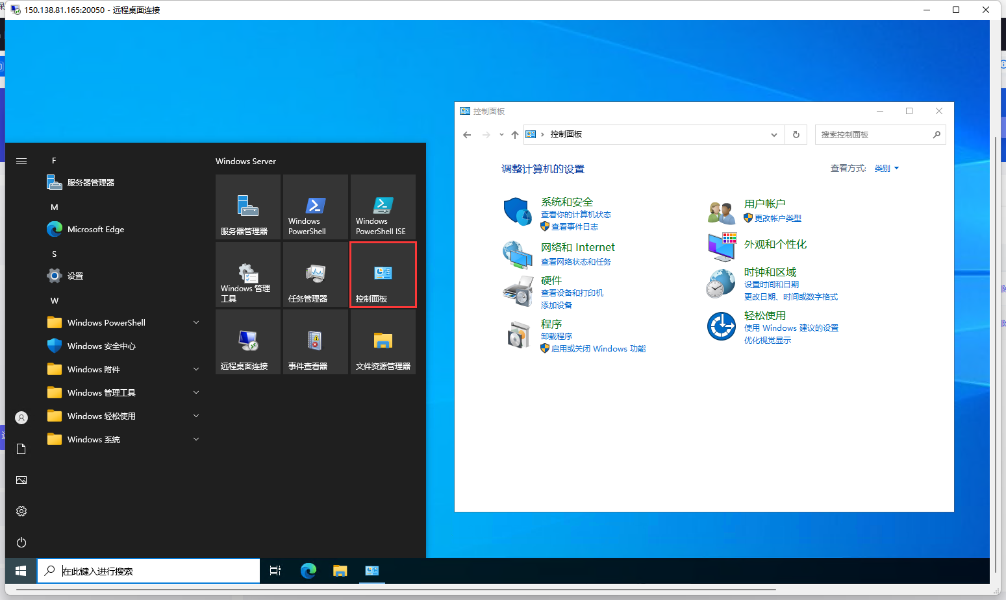
Task: Open the 任务管理器 tile
Action: pyautogui.click(x=316, y=274)
